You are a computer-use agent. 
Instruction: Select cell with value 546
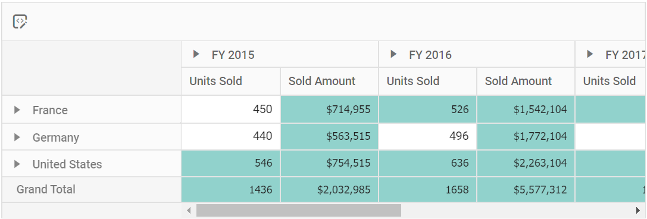point(231,163)
